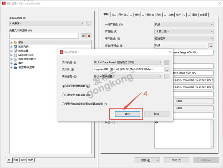Expand the 部件 tree node
The image size is (223, 168).
coord(12,43)
